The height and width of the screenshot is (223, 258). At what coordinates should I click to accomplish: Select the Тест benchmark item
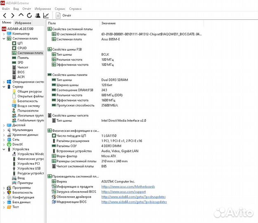click(15, 207)
